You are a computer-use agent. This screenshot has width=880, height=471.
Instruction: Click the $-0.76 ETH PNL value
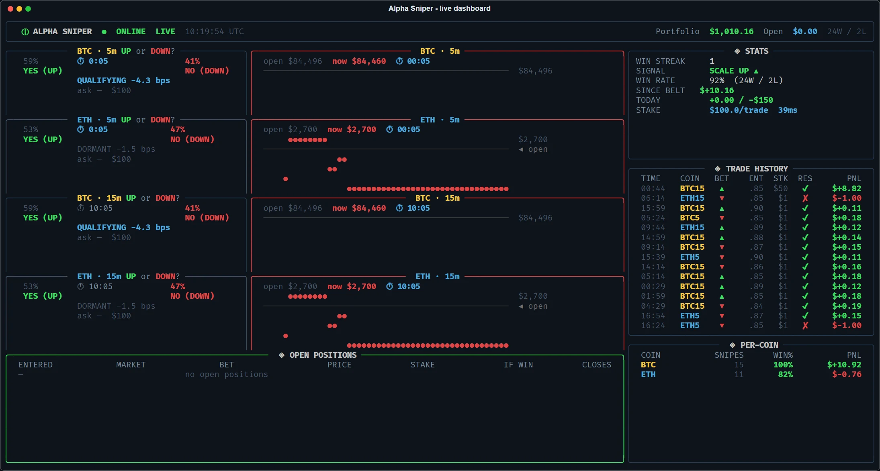point(847,374)
